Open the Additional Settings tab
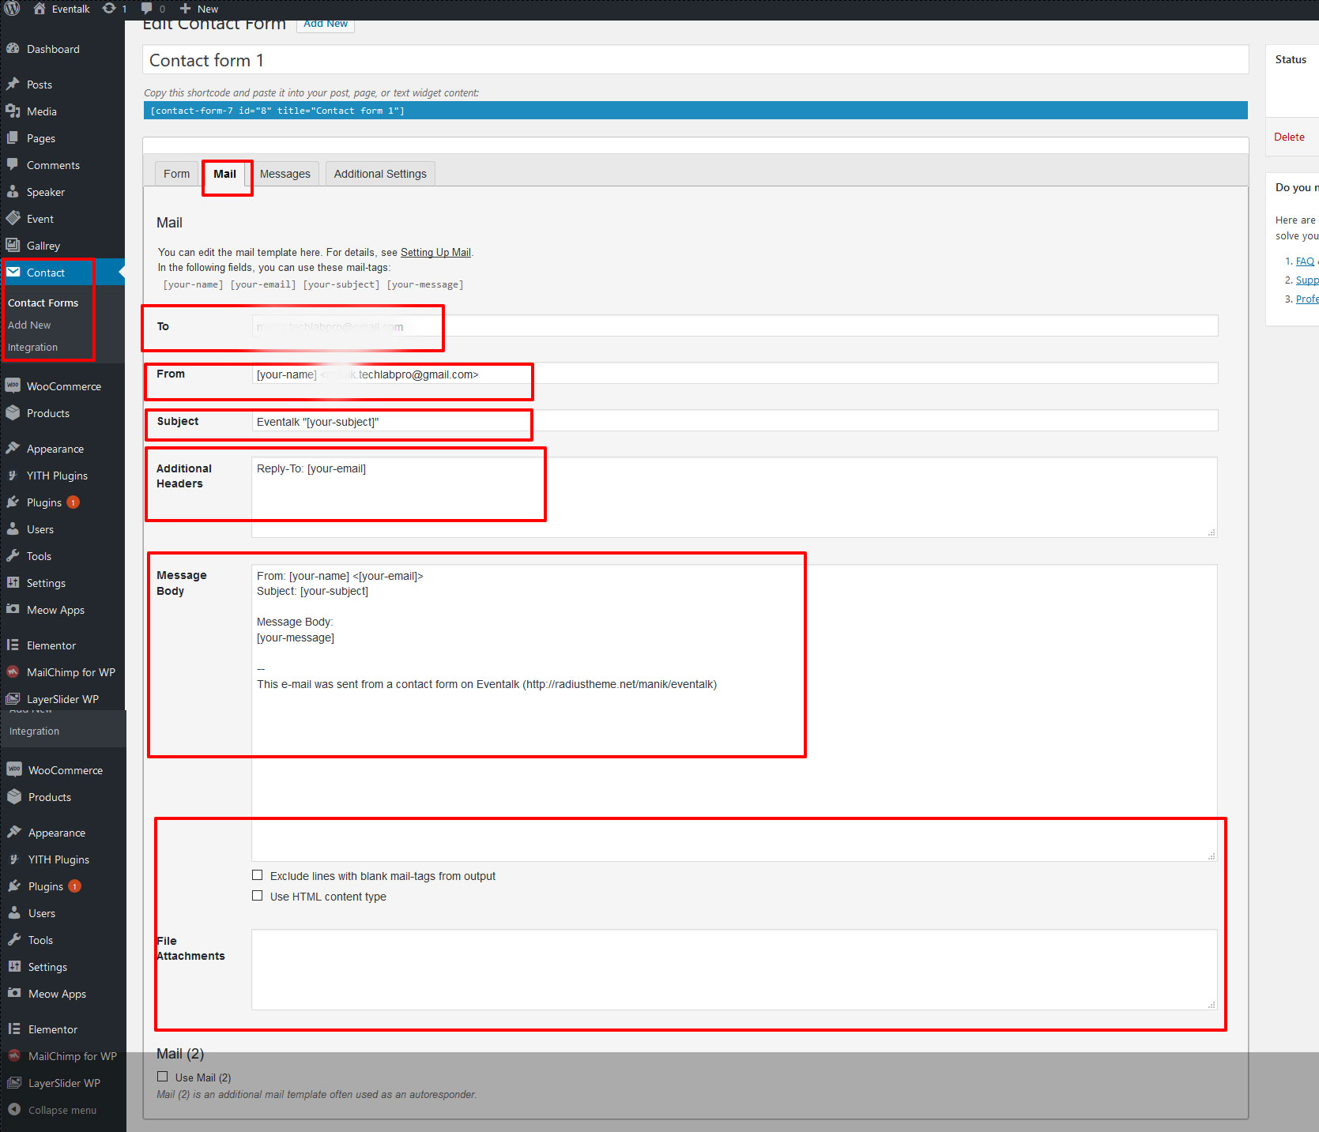The width and height of the screenshot is (1319, 1132). coord(380,174)
